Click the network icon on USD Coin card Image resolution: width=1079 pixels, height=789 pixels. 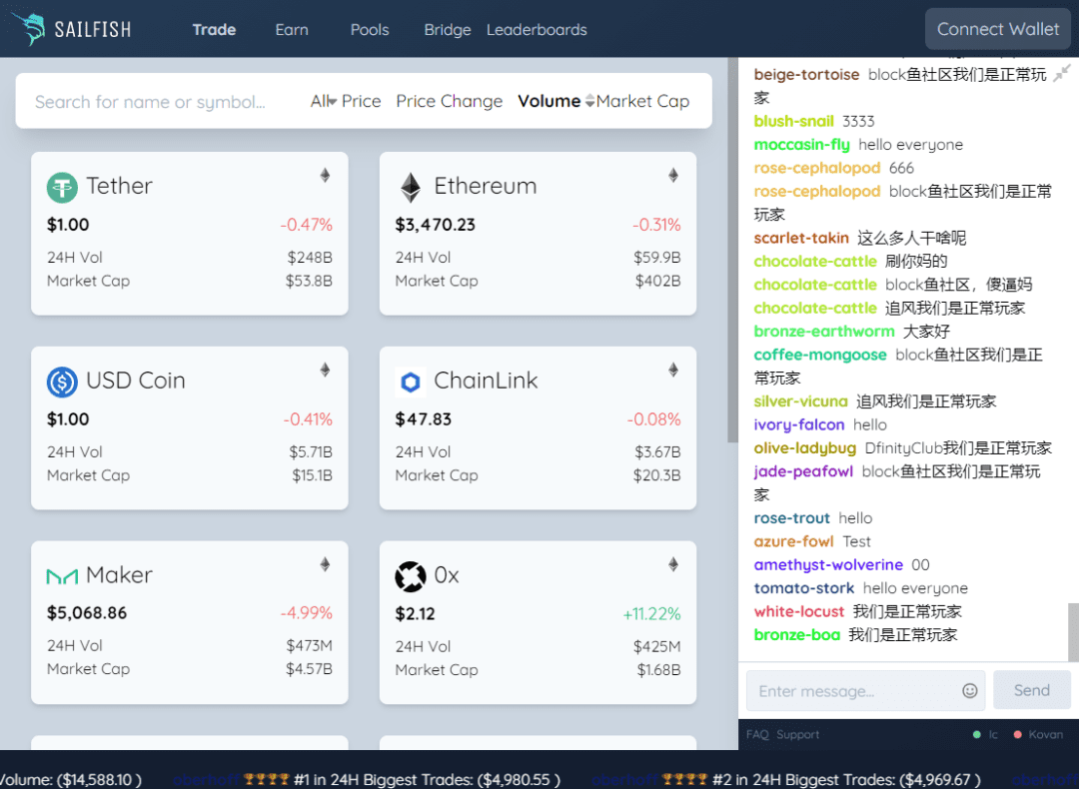click(325, 370)
